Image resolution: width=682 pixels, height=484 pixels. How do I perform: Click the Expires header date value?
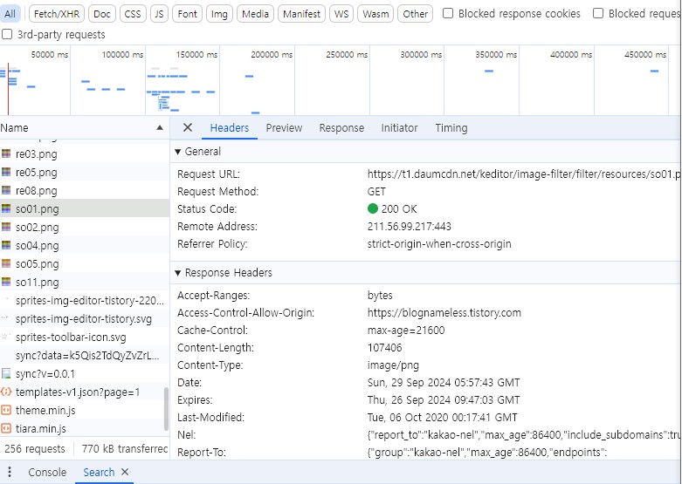[x=444, y=399]
